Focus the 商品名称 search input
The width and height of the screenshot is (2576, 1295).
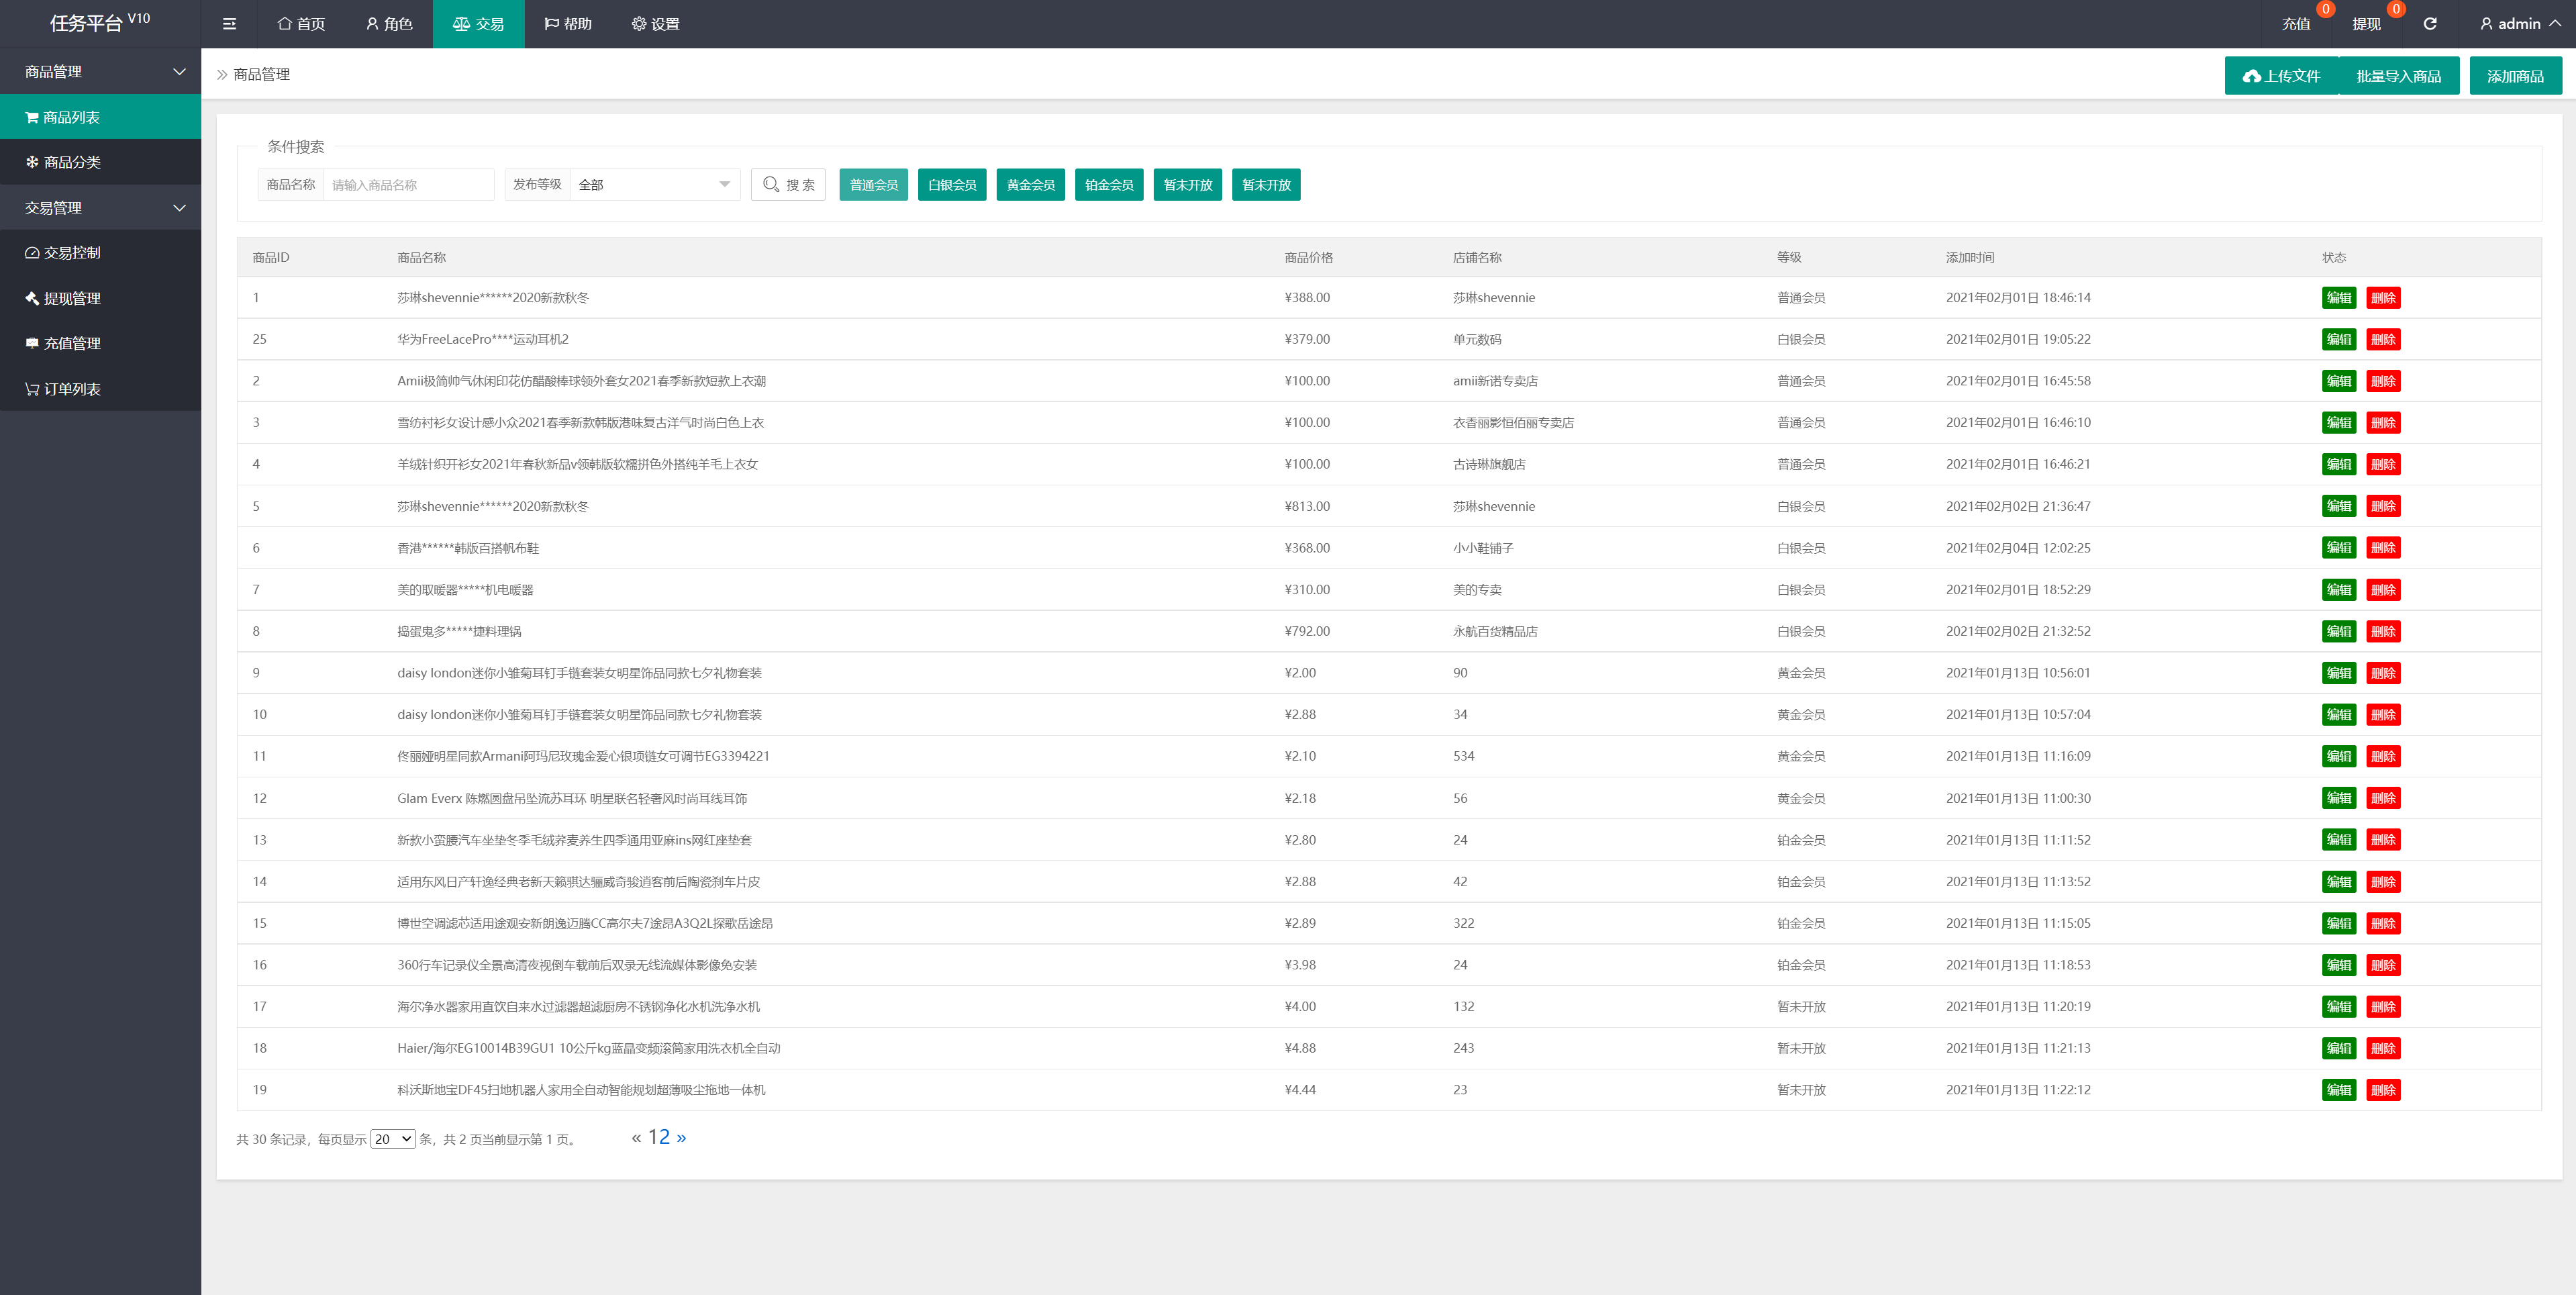(x=408, y=185)
